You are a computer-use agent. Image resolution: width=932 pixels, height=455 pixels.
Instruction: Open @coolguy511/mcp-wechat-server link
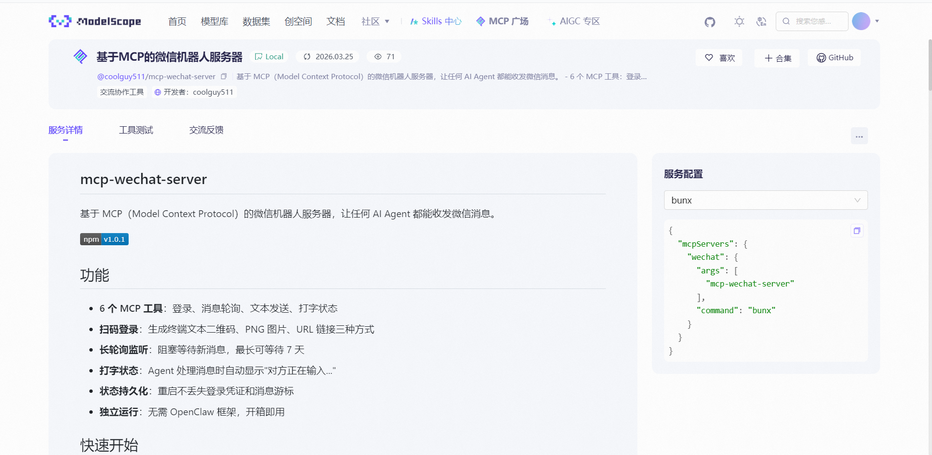(x=156, y=77)
